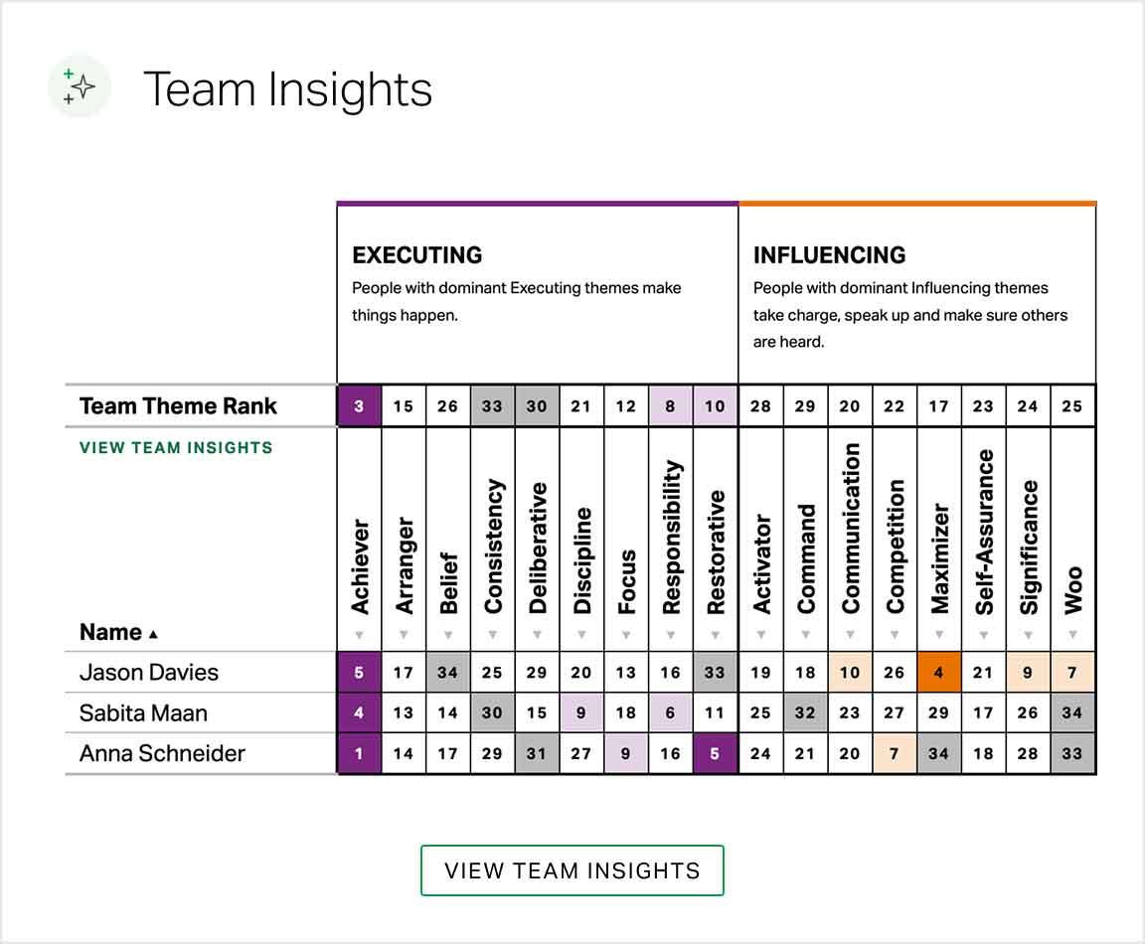Click Jason Davies' orange Maximizer score cell
Viewport: 1145px width, 944px height.
pos(938,672)
